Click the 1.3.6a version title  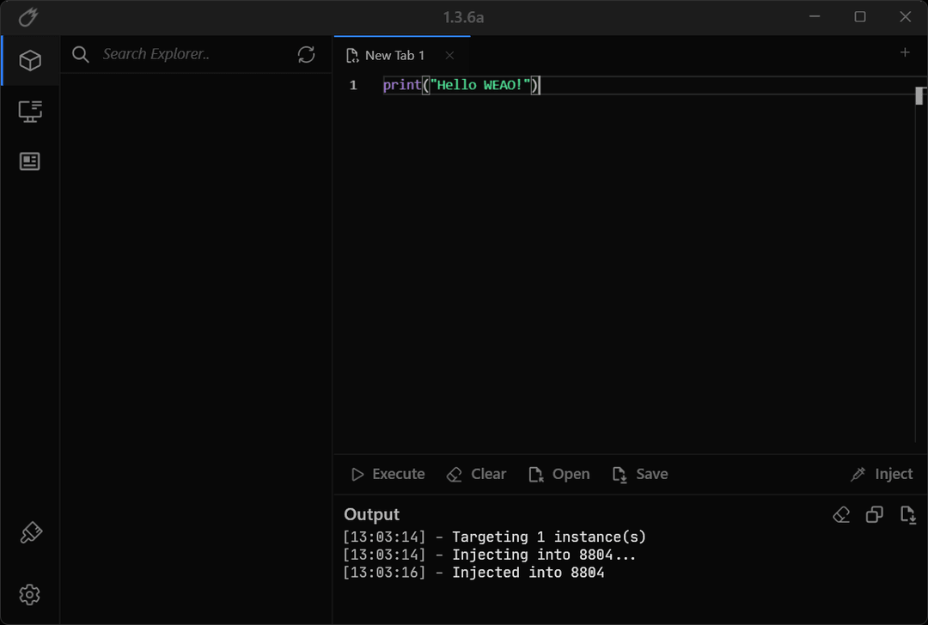coord(463,18)
